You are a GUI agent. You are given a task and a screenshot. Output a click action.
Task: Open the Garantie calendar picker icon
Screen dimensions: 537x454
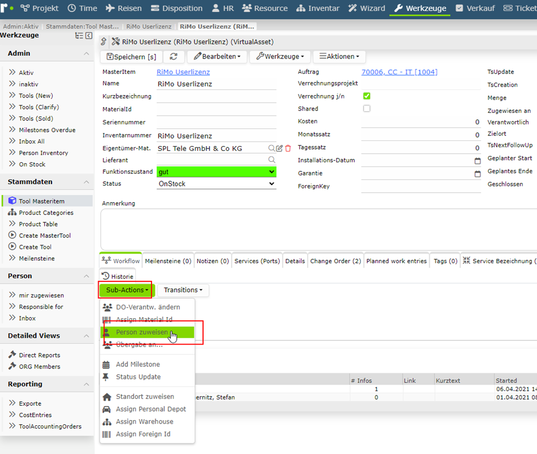point(477,174)
